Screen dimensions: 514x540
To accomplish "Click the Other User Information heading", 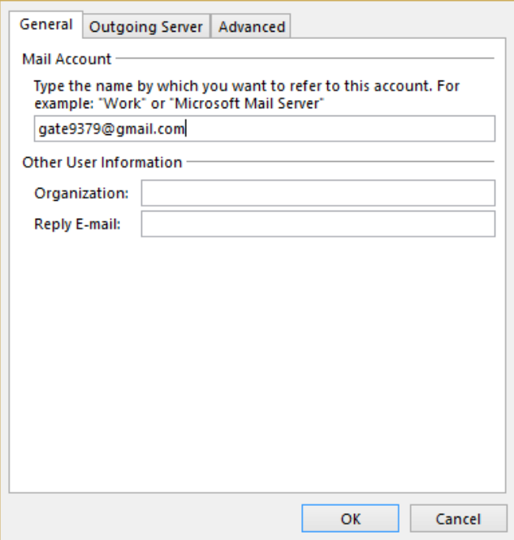I will [102, 162].
